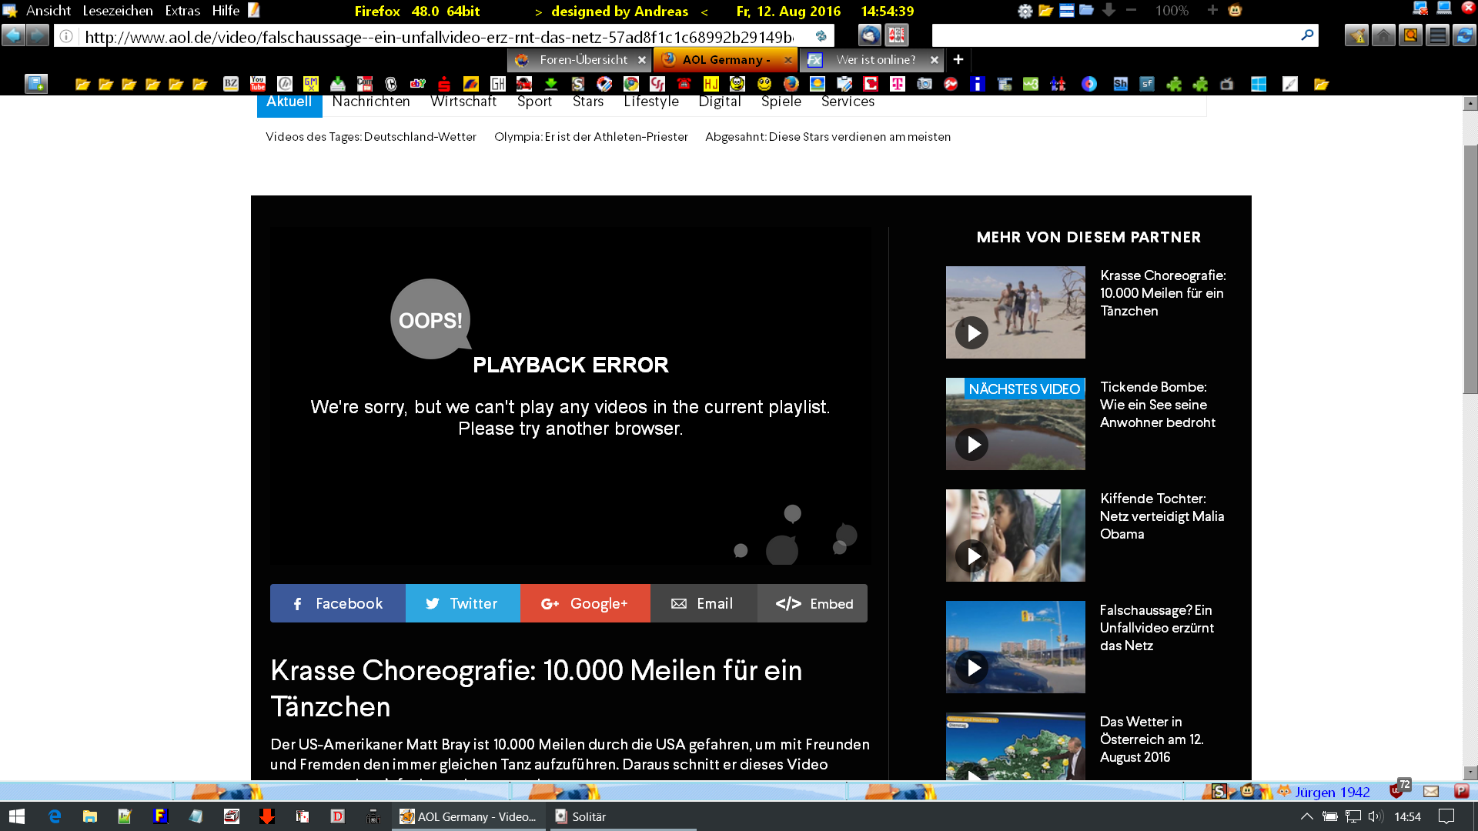
Task: Share video via Facebook button
Action: [x=337, y=604]
